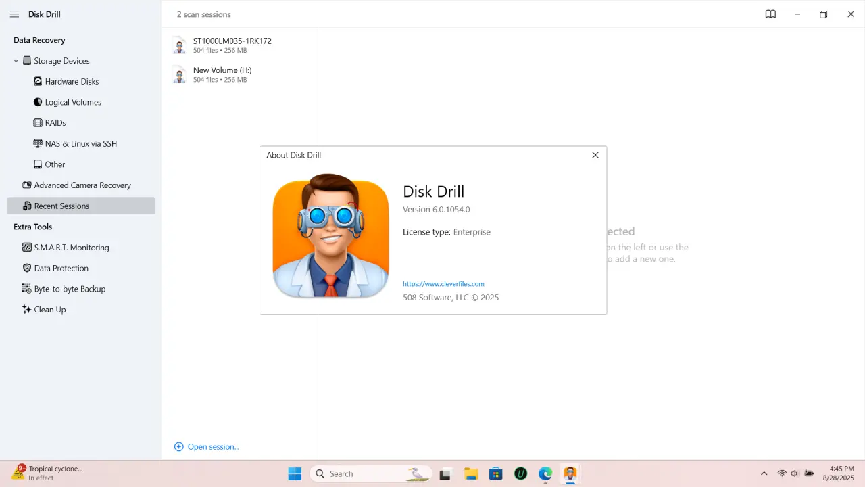The image size is (865, 487).
Task: Click the Clean Up sparkle icon
Action: coord(27,310)
